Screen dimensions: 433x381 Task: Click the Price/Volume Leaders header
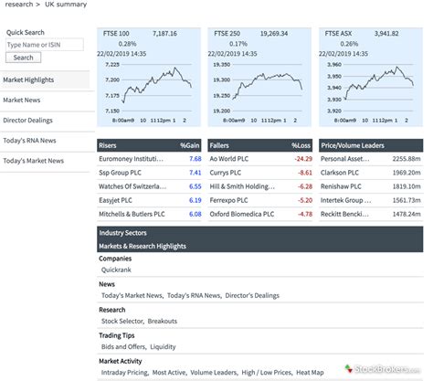(371, 145)
